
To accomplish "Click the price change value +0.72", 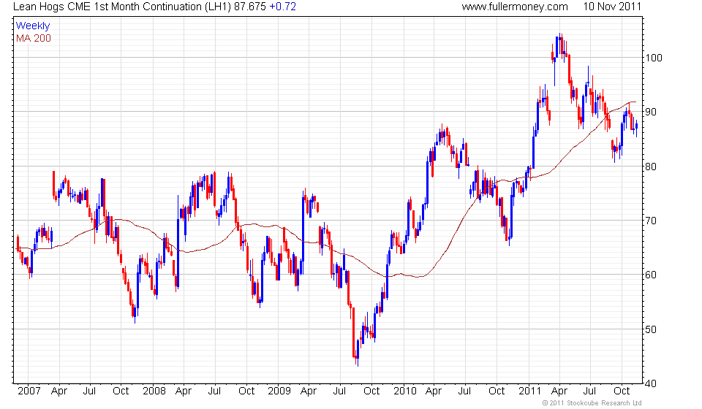I will tap(282, 7).
